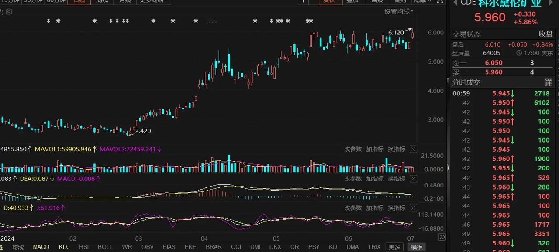
Task: Switch to the 60分钟 period tab
Action: pyautogui.click(x=56, y=1)
